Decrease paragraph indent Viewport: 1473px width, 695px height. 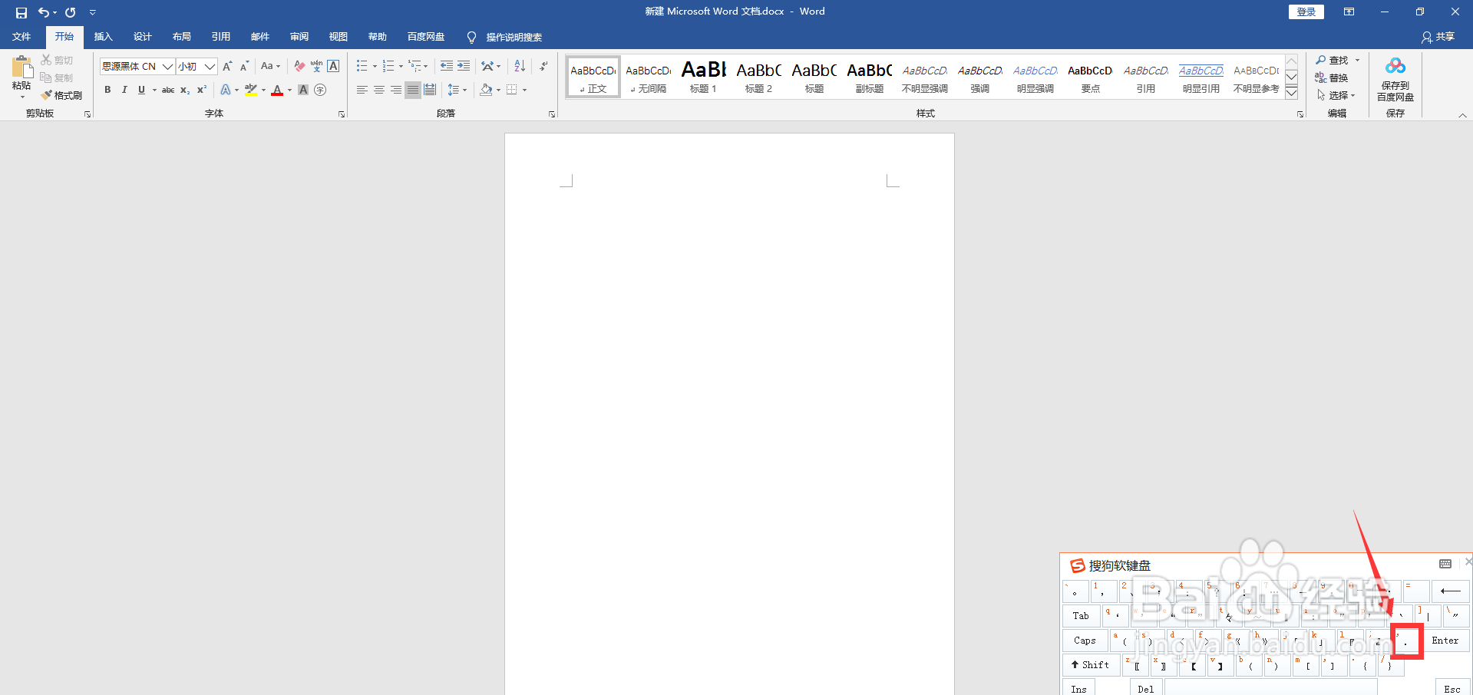click(446, 67)
